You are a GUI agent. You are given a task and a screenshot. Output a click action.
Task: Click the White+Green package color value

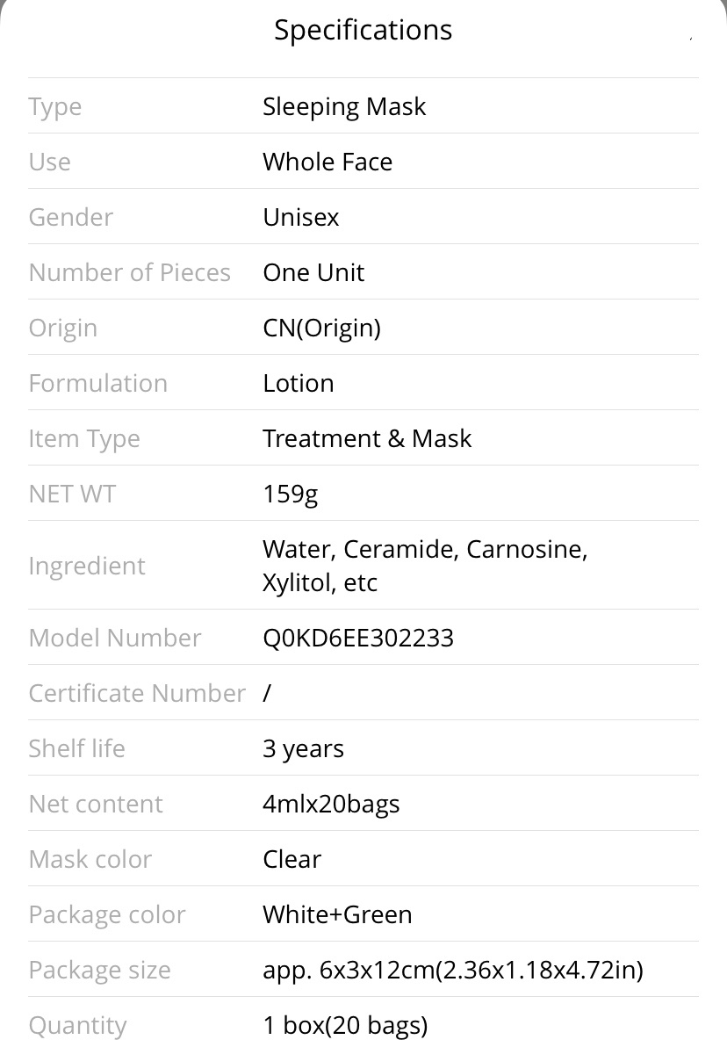click(x=338, y=914)
